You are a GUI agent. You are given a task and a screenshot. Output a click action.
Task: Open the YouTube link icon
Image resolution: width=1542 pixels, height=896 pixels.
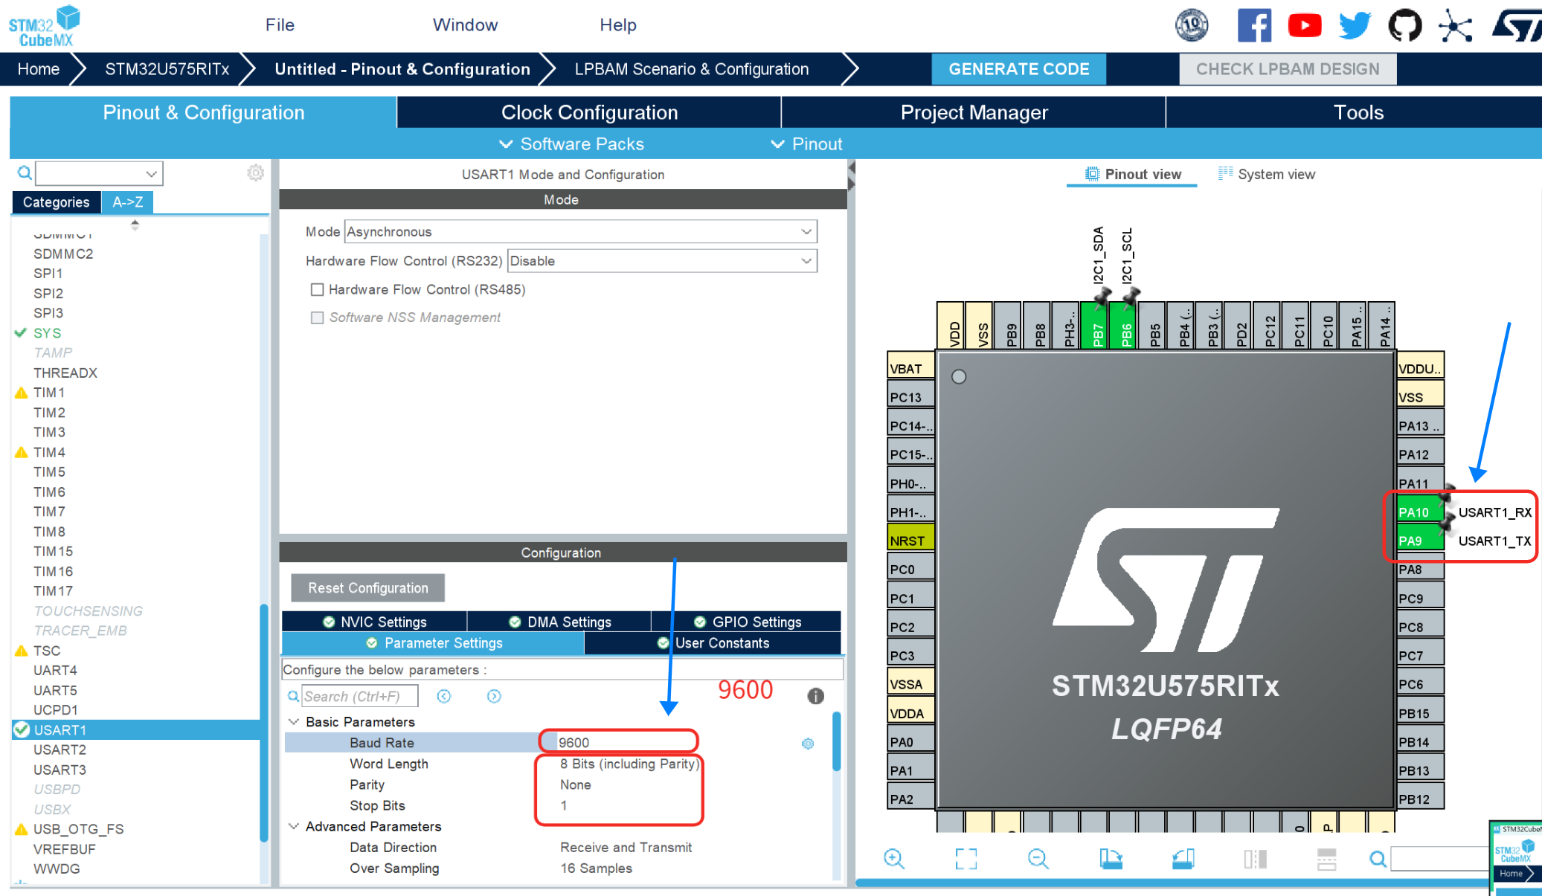click(1304, 25)
